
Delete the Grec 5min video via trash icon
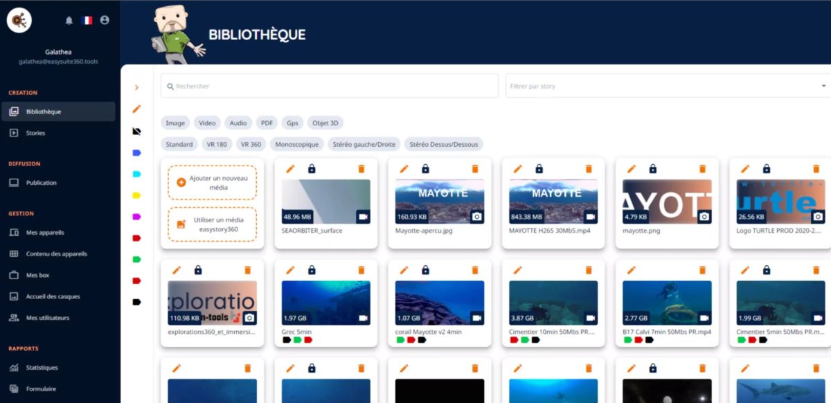pyautogui.click(x=361, y=270)
